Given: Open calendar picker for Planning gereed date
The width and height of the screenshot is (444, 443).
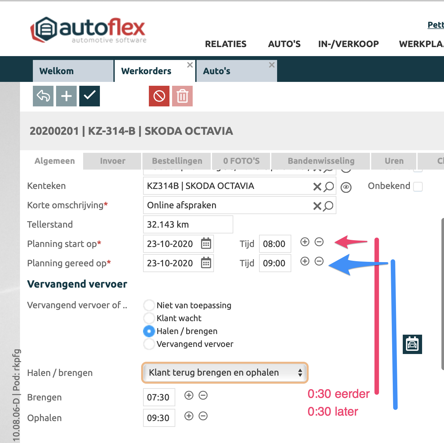Looking at the screenshot, I should (206, 263).
